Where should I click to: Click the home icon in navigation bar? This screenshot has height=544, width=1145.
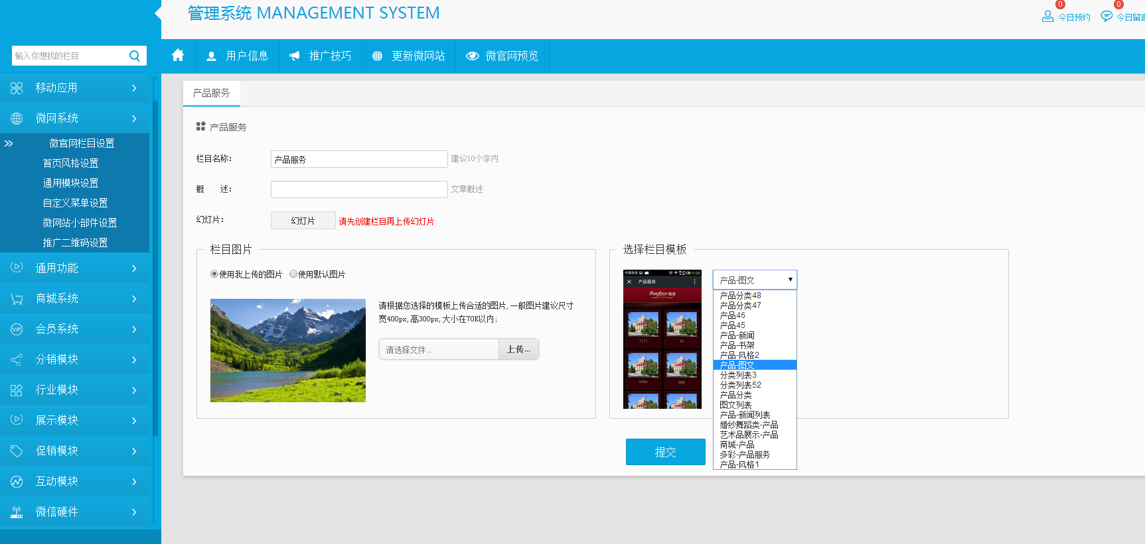pyautogui.click(x=178, y=56)
